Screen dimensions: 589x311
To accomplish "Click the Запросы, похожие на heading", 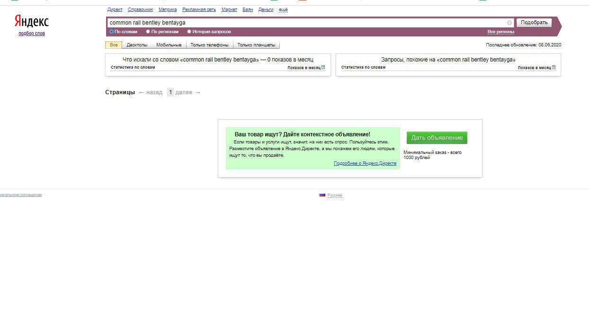I will [x=448, y=60].
